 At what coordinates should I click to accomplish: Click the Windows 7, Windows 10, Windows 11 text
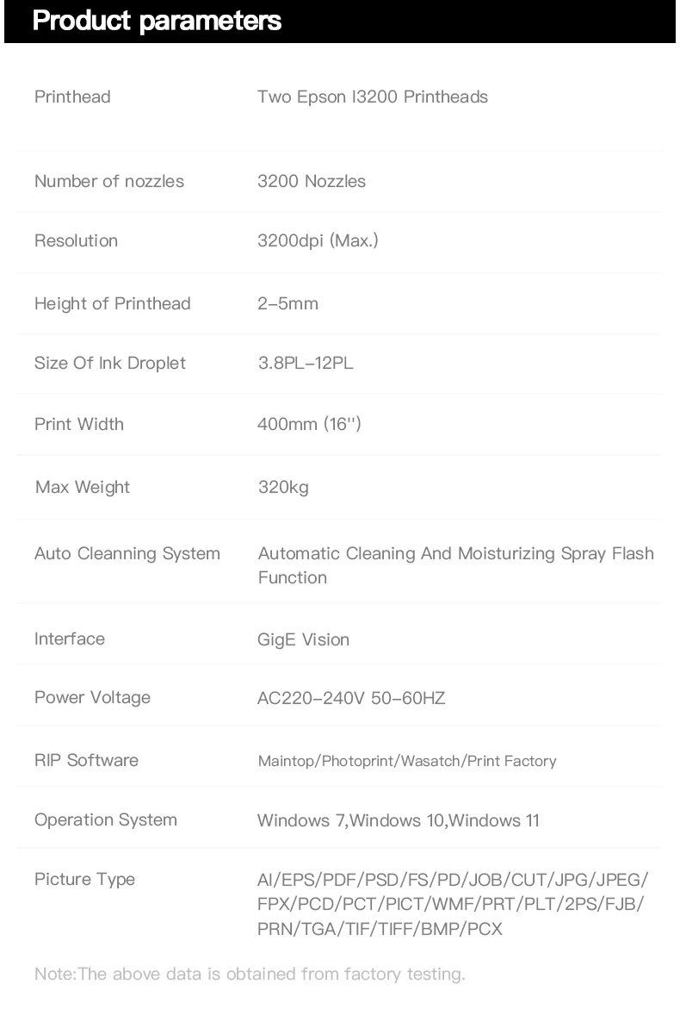tap(399, 820)
